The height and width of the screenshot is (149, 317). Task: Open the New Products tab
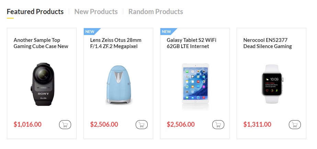tap(96, 12)
